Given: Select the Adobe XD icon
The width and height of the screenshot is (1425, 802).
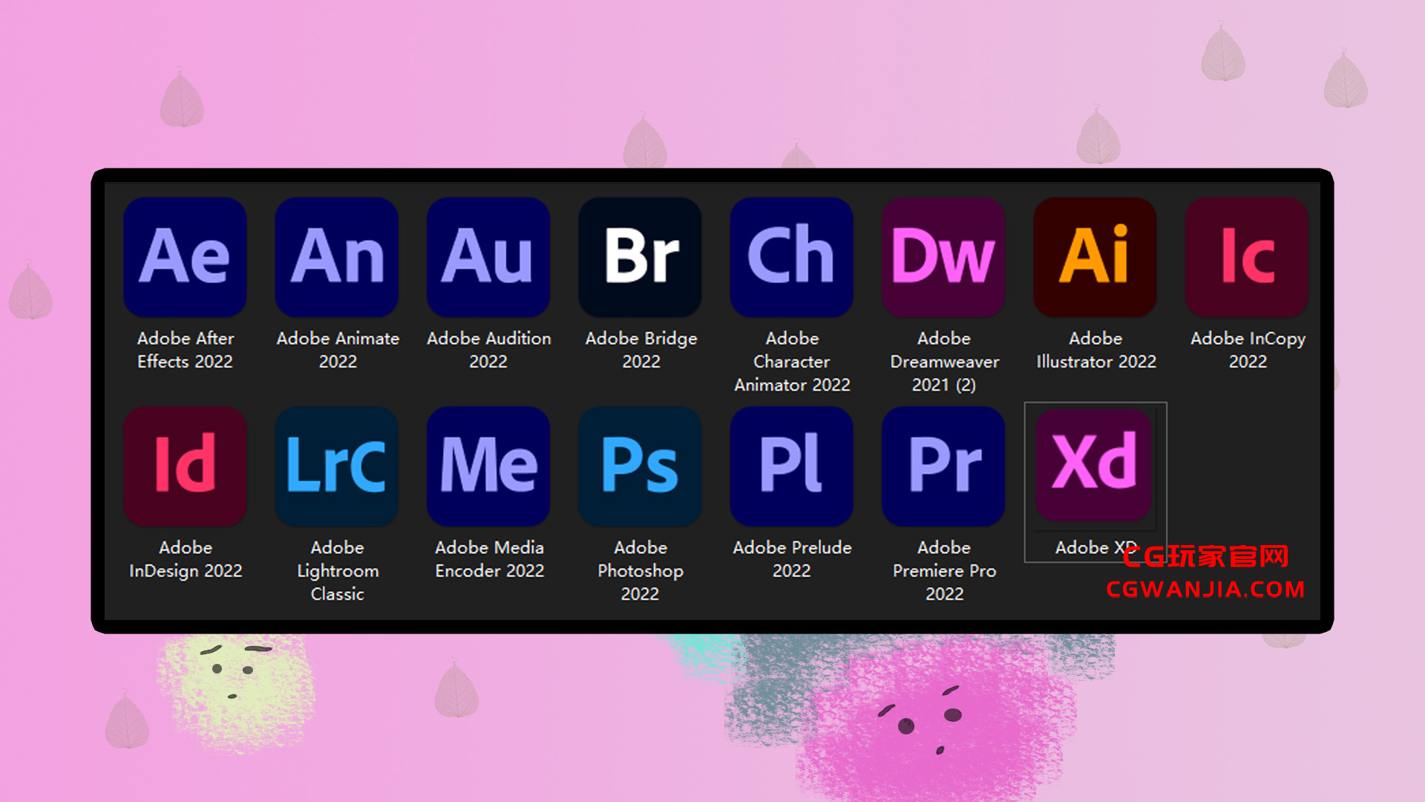Looking at the screenshot, I should coord(1094,464).
